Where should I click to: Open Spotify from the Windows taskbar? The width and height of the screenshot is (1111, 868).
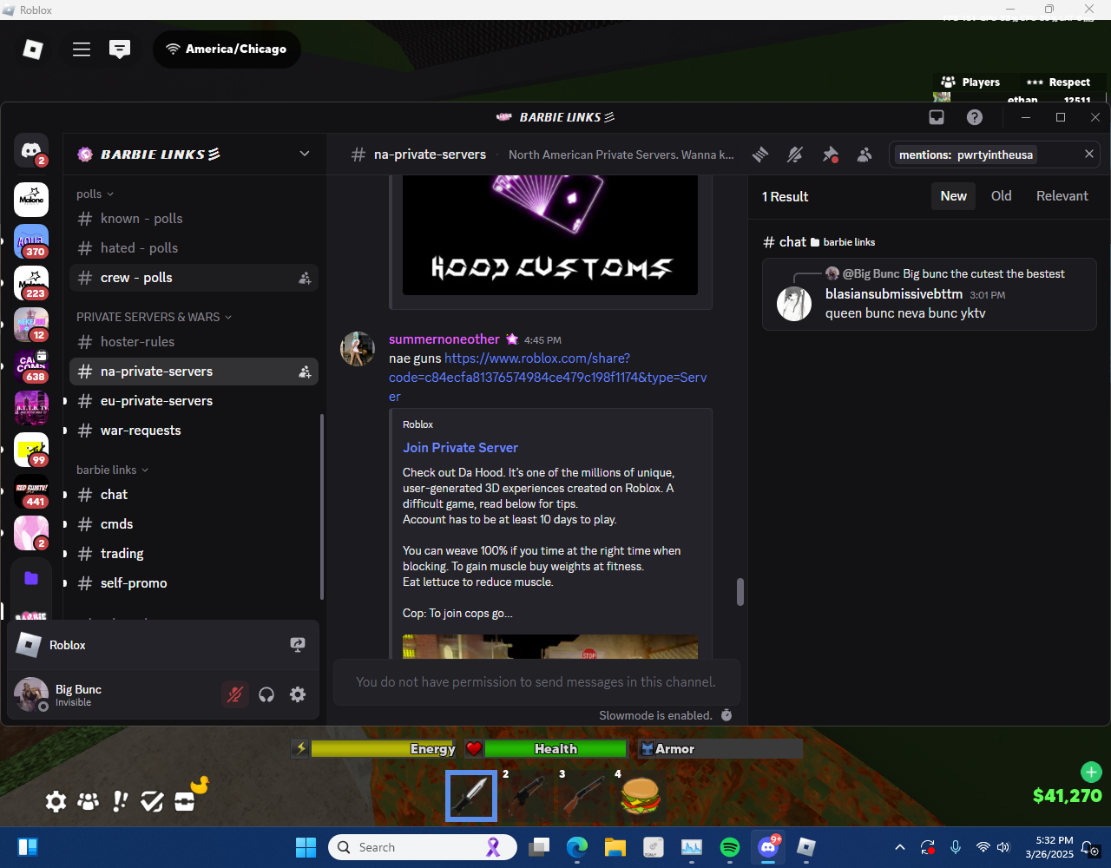point(730,847)
